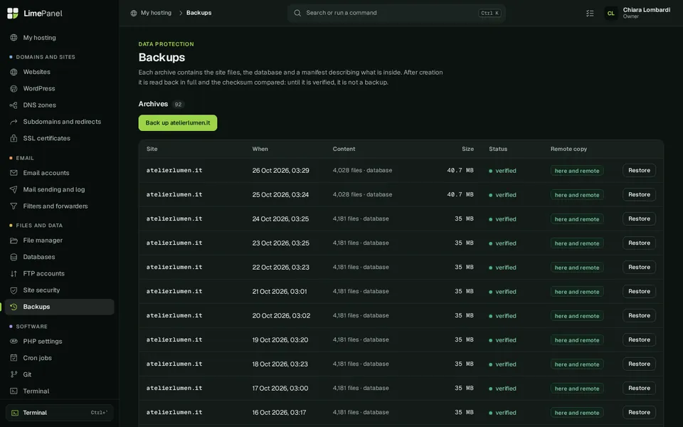Click the Filters and forwarders funnel icon
Screen dimensions: 683x427
tap(14, 206)
